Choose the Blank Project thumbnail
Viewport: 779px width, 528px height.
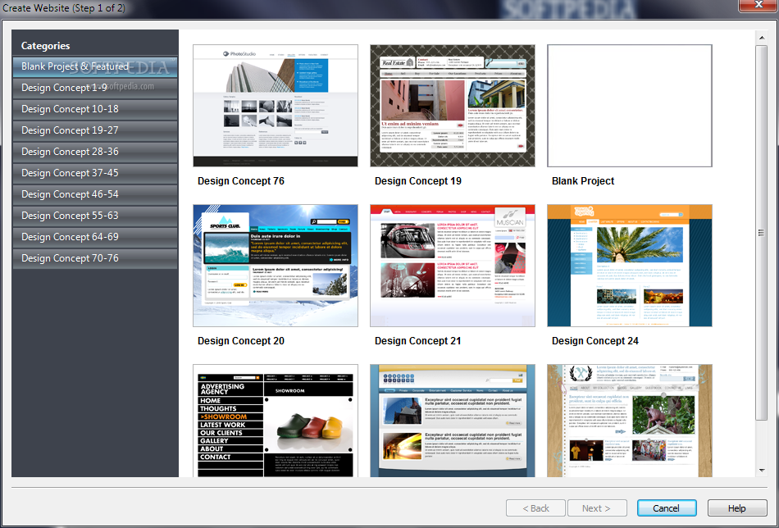630,106
